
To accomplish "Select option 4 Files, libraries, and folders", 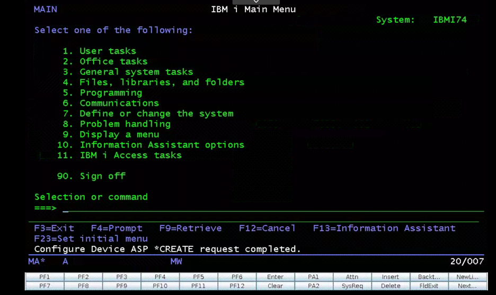I will pos(154,82).
